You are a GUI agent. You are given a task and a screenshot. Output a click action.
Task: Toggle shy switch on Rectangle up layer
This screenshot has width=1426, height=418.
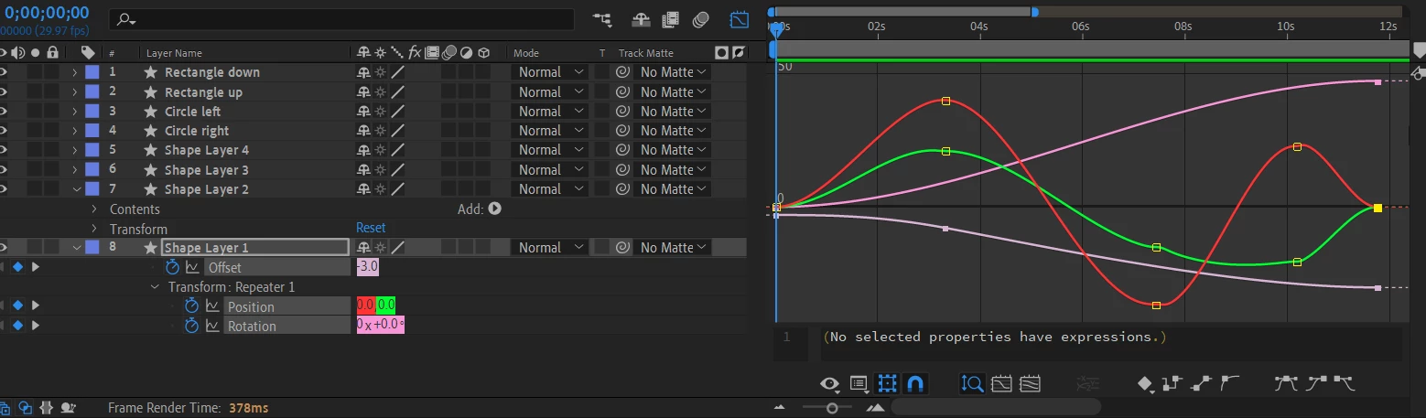tap(363, 91)
